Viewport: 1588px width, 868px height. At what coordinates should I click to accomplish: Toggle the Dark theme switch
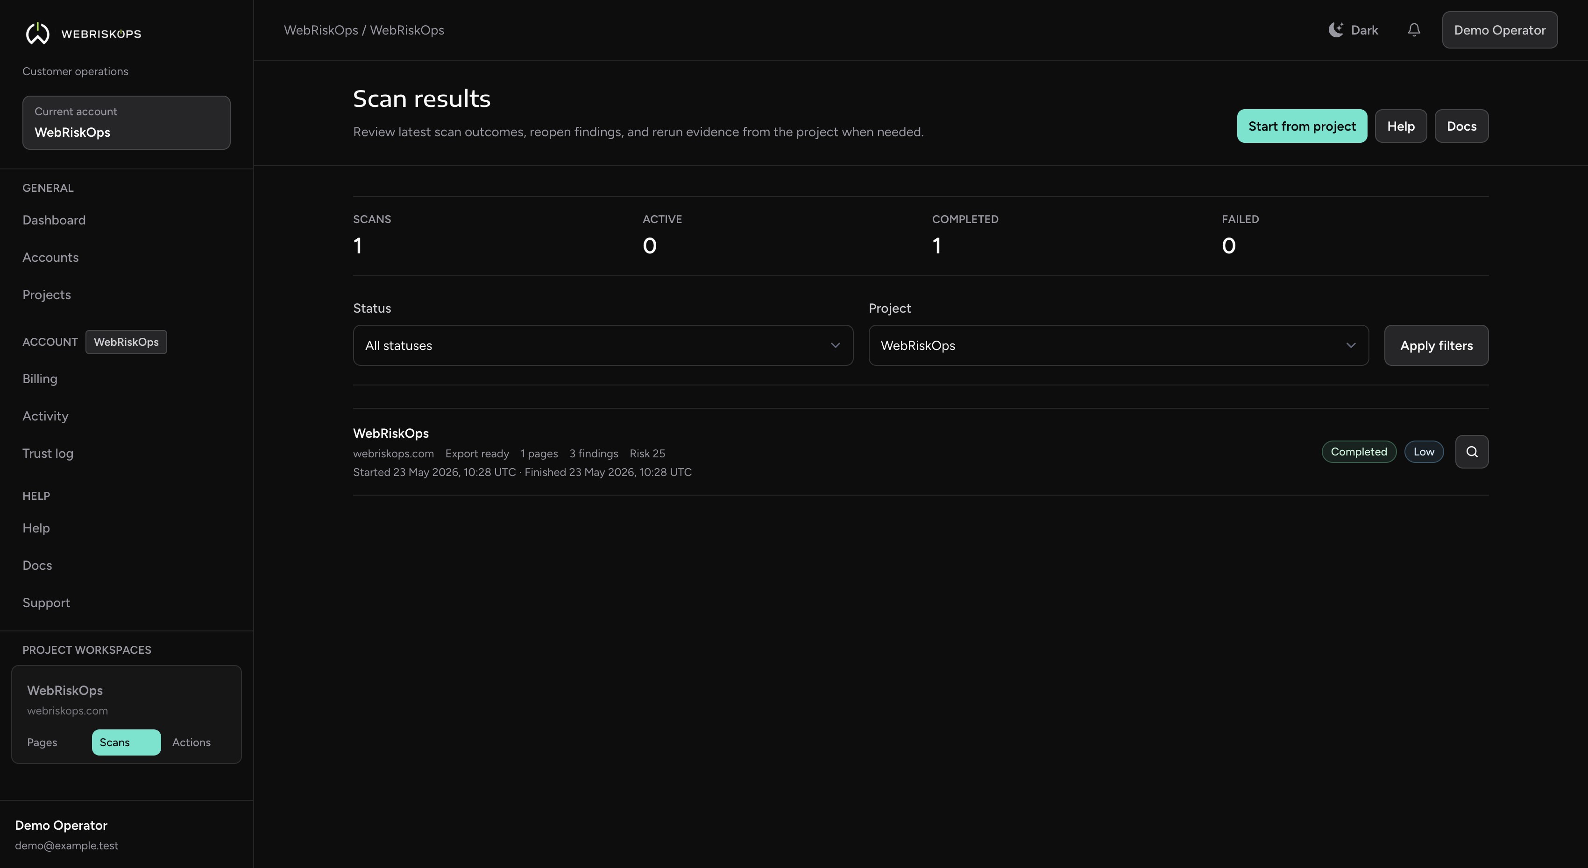pos(1353,30)
